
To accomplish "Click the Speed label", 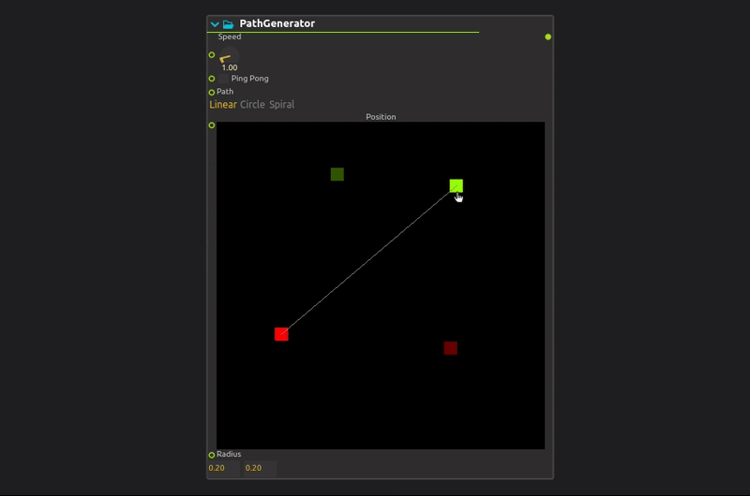I will point(230,36).
